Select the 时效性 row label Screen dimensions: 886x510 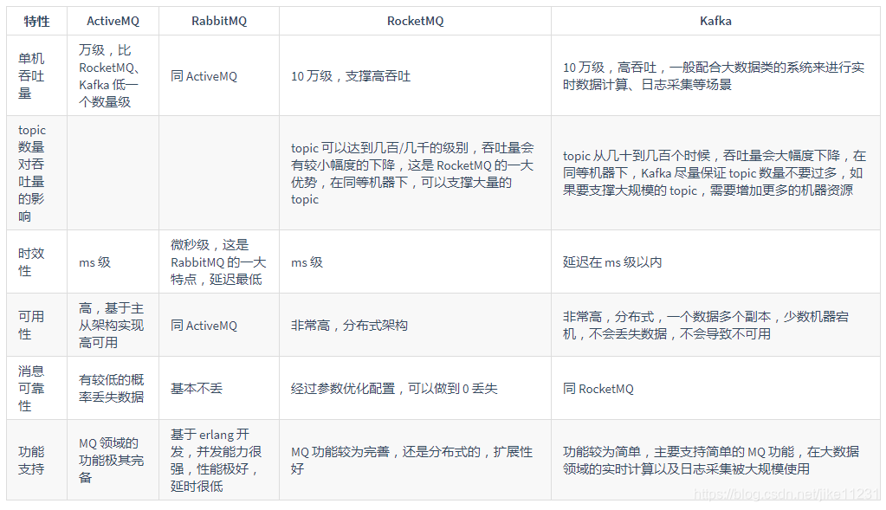36,261
